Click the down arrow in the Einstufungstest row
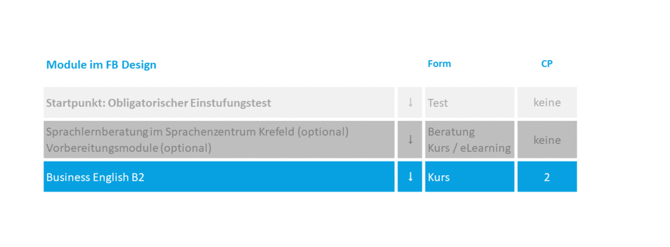 click(x=410, y=102)
